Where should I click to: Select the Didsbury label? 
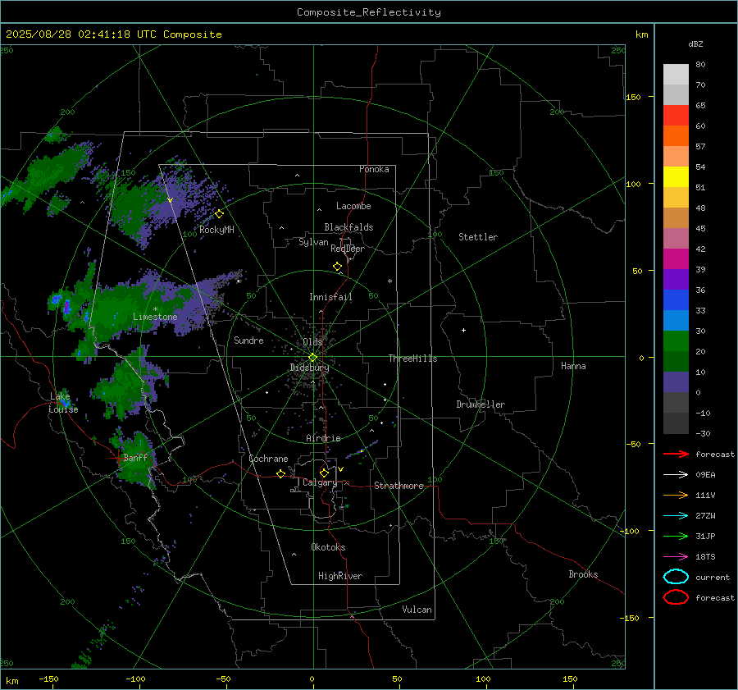[x=309, y=368]
